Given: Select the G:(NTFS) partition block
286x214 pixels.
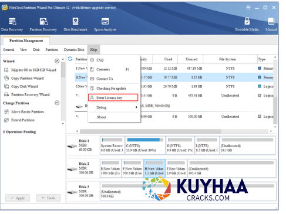Looking at the screenshot, I should (x=180, y=145).
